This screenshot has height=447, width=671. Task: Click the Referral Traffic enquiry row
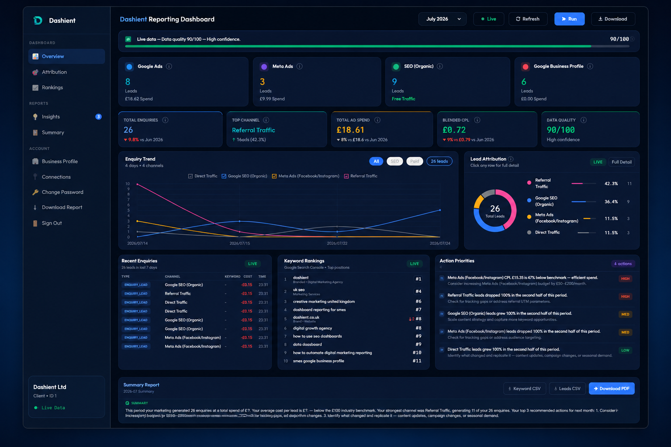pyautogui.click(x=195, y=294)
